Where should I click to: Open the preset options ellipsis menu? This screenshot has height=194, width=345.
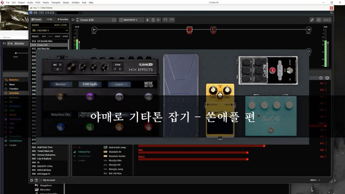point(114,20)
